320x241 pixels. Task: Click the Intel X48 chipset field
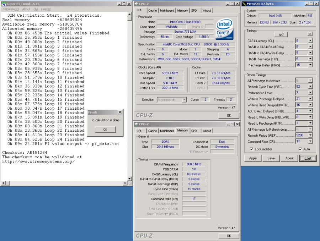pyautogui.click(x=275, y=16)
